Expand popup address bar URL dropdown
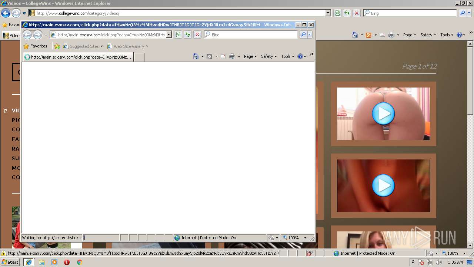This screenshot has width=474, height=267. click(169, 34)
